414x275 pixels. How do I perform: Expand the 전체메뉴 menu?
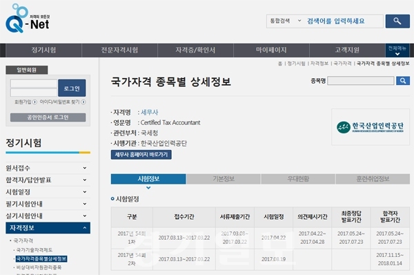pyautogui.click(x=397, y=50)
